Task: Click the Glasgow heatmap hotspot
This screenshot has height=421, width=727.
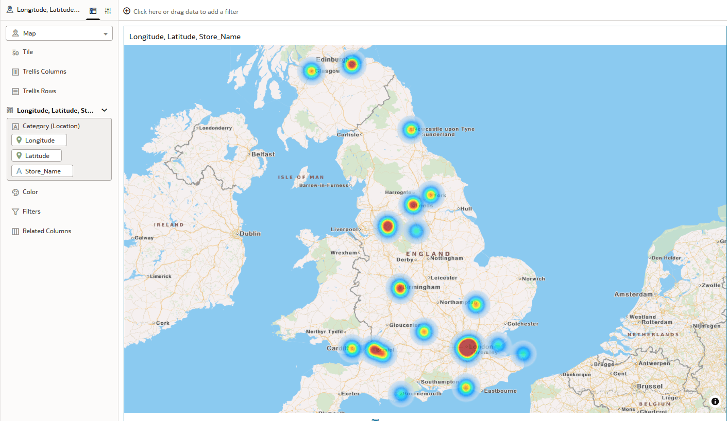Action: [311, 71]
